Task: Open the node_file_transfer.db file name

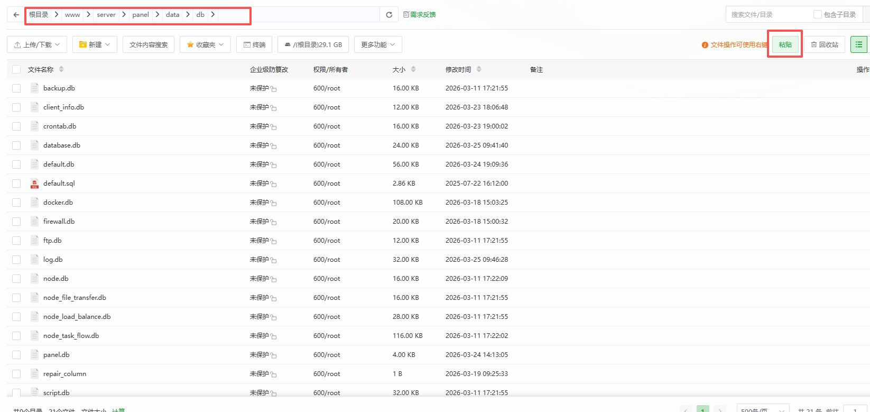Action: (x=75, y=298)
